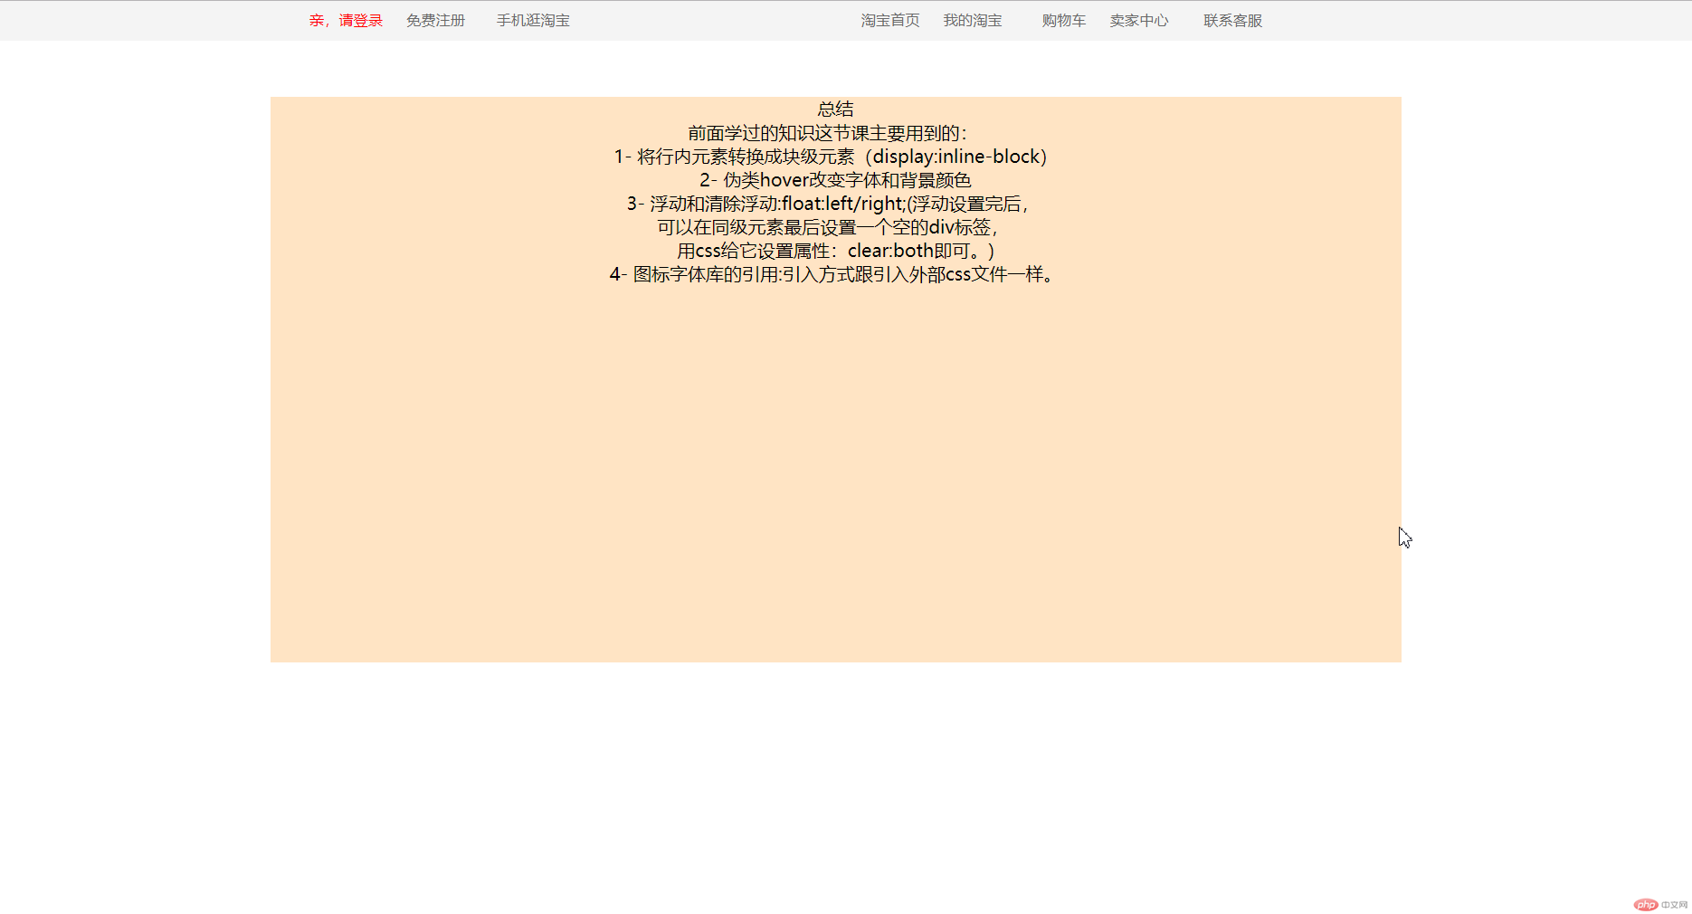Open the 免费注册 registration link
Screen dimensions: 1692x914
[435, 21]
